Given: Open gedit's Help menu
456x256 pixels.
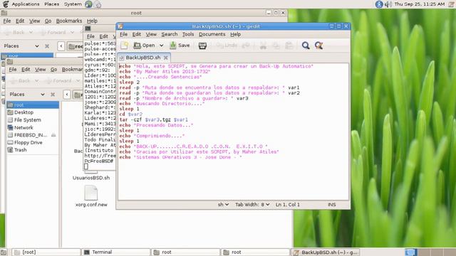Looking at the screenshot, I should [235, 34].
